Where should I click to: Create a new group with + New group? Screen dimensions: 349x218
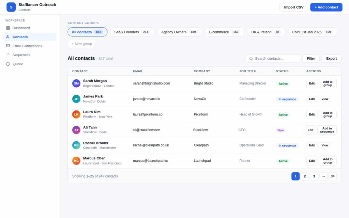tap(82, 44)
